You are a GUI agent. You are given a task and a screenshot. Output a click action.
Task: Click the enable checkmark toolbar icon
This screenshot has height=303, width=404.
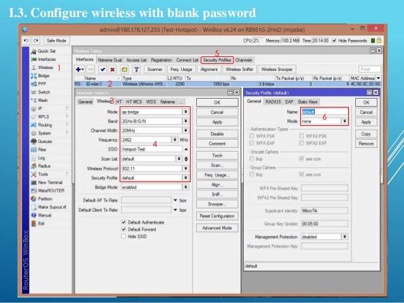click(x=103, y=69)
